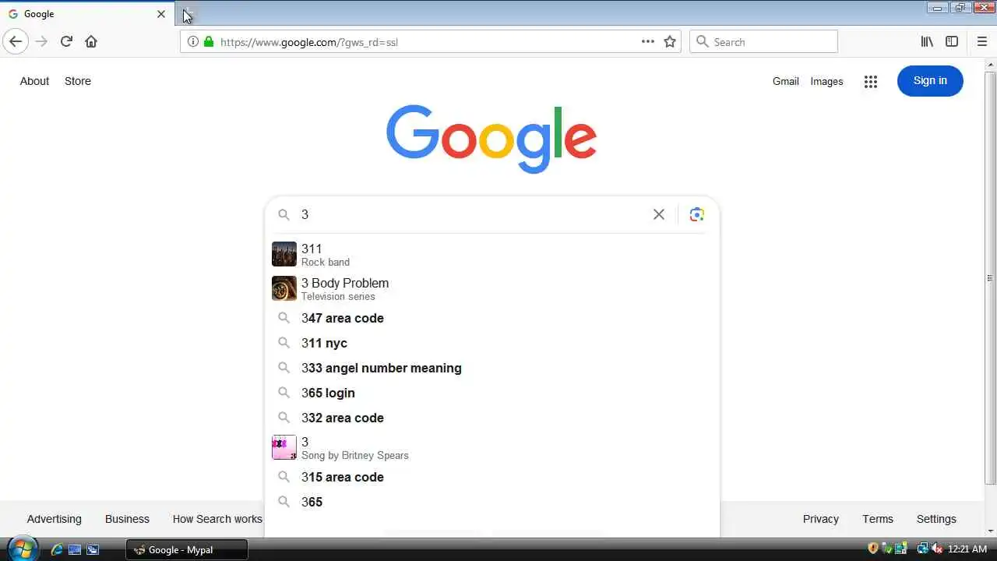Pick the 332 area code suggestion
Screen dimensions: 997x561
492,418
